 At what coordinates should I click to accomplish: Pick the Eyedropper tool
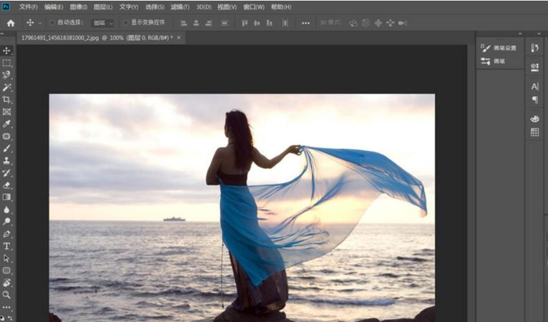[x=6, y=124]
